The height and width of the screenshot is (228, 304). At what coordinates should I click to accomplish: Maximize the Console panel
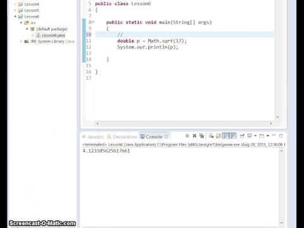(x=281, y=136)
